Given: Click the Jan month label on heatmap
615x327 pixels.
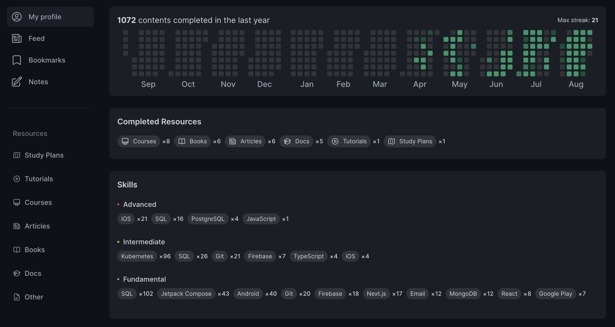Looking at the screenshot, I should coord(307,84).
